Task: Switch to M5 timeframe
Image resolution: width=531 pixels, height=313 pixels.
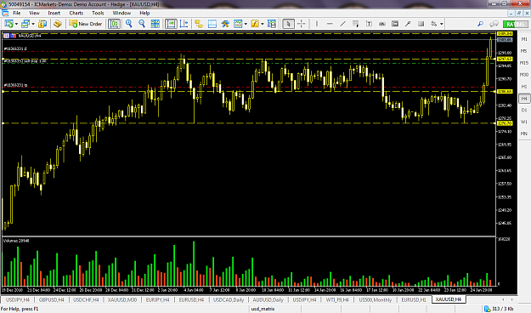Action: (524, 51)
